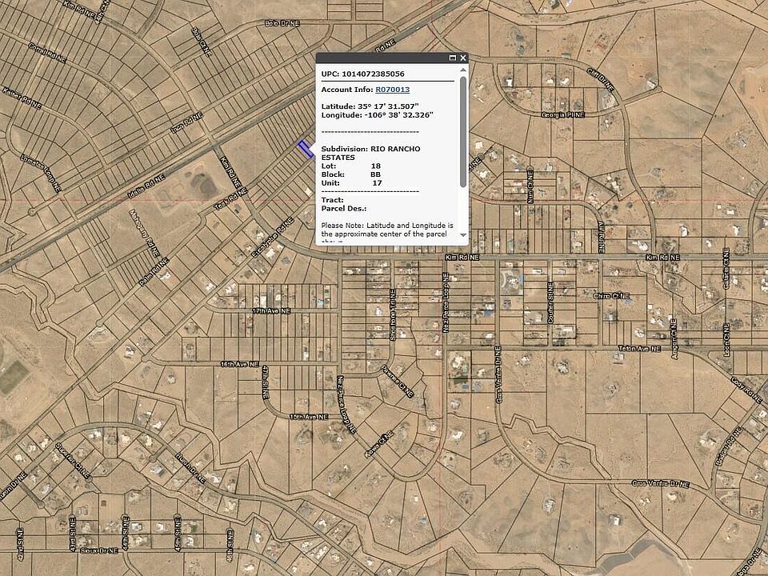Click the Georgia Pl NE street label
Image resolution: width=768 pixels, height=576 pixels.
562,115
